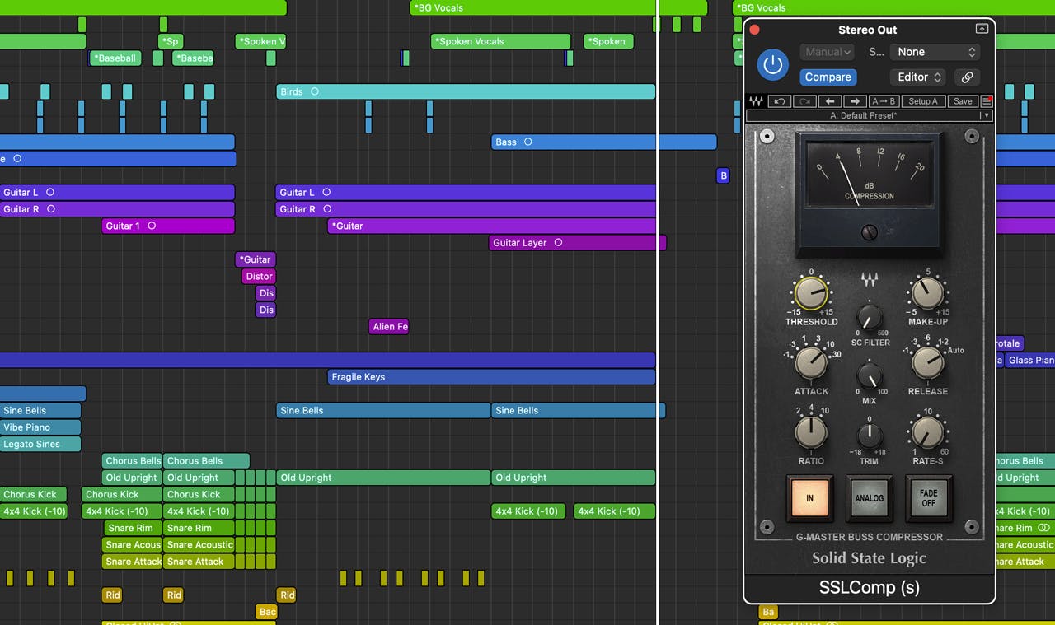Load previous preset with left arrow
This screenshot has height=625, width=1055.
point(830,101)
